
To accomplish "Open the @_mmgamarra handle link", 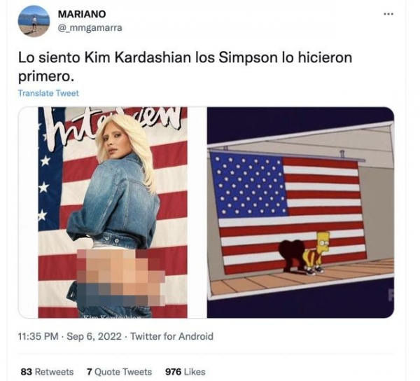I will (x=90, y=27).
